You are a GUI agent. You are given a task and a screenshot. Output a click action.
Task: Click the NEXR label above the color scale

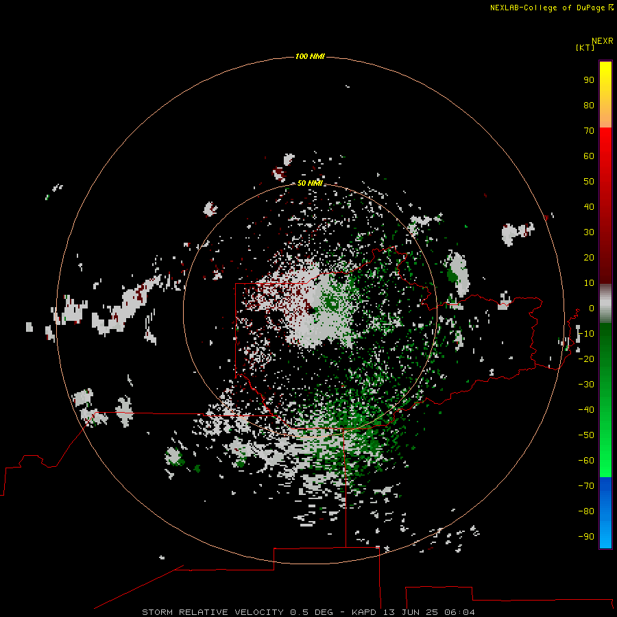[603, 41]
